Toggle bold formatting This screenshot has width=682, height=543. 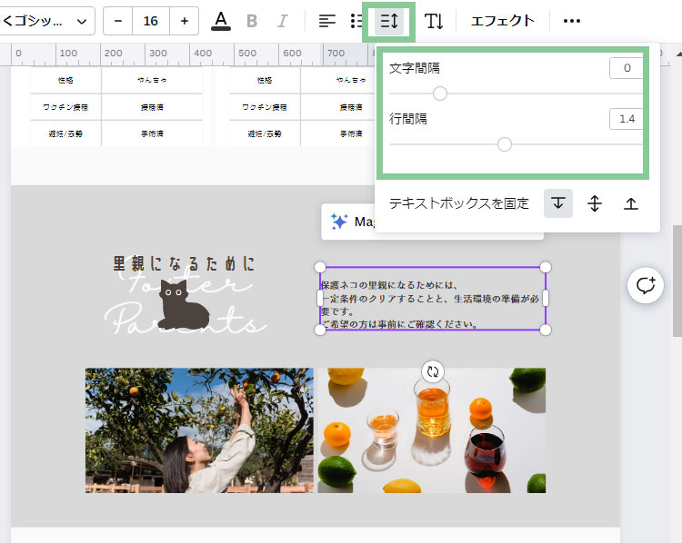click(252, 21)
